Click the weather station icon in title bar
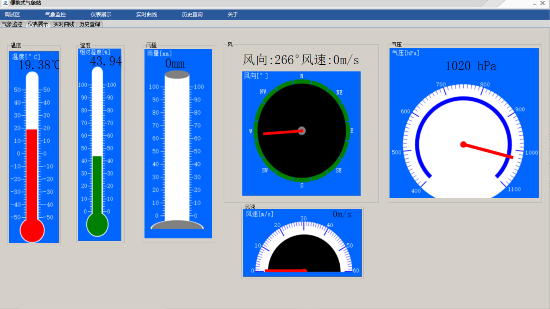The width and height of the screenshot is (550, 309). (x=5, y=3)
